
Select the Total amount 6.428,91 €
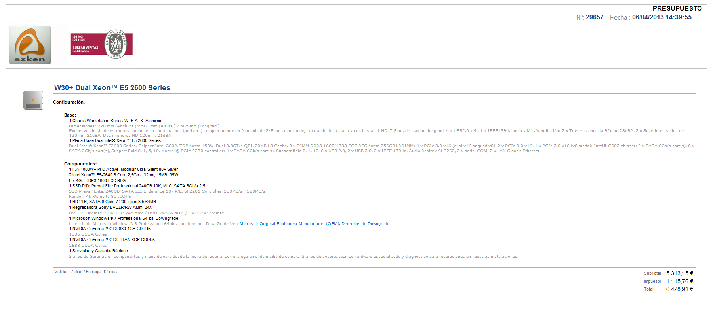680,289
